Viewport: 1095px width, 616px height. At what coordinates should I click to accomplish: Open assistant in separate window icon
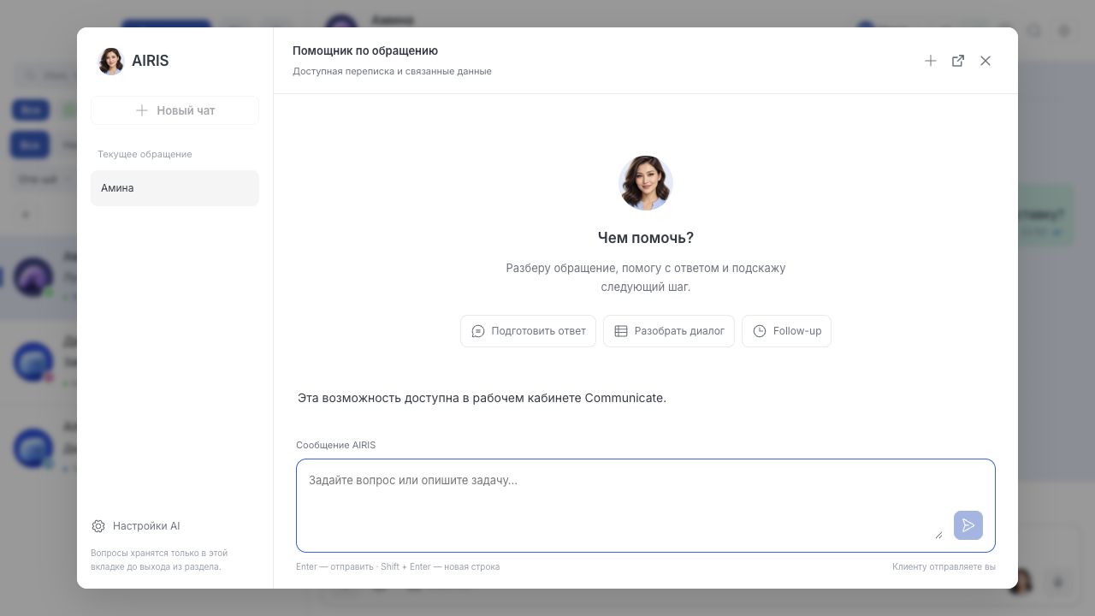[958, 61]
